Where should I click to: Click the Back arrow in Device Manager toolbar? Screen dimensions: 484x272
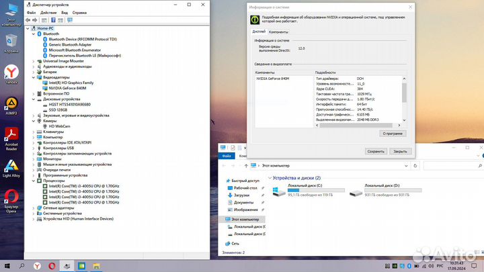[28, 20]
